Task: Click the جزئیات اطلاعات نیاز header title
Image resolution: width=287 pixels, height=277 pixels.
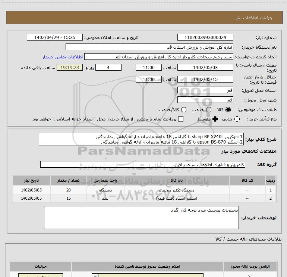Action: 254,18
